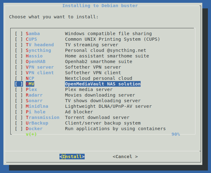Enable the Minidlna checkbox
Screen dimensions: 211x173
coord(19,107)
